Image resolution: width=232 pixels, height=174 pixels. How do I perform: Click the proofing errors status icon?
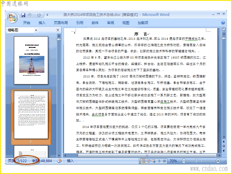(59, 161)
